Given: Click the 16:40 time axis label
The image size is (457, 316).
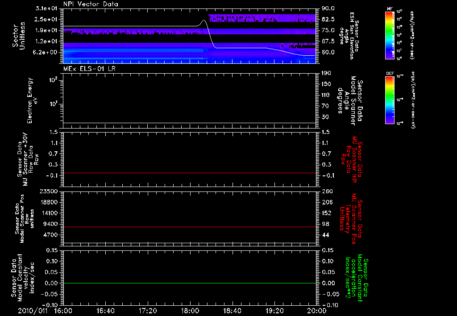Looking at the screenshot, I should (105, 311).
